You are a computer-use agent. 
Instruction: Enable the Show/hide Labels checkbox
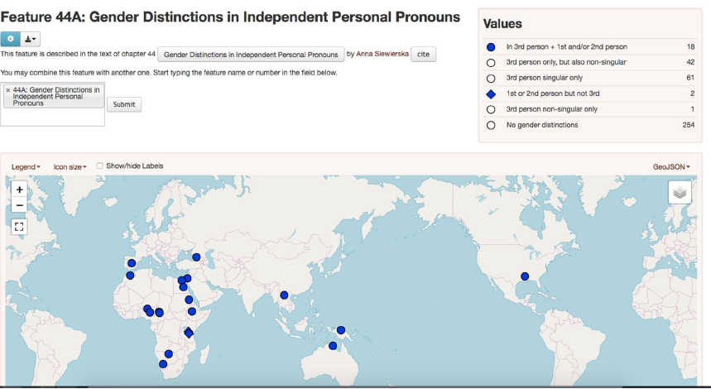coord(100,166)
